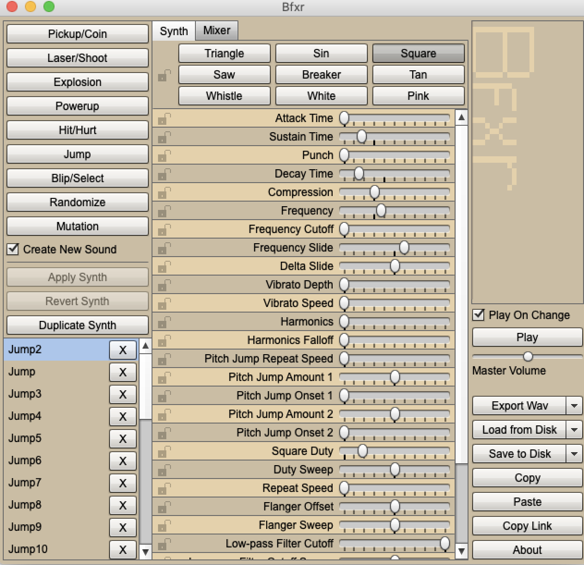Toggle the lock icon for Frequency
Viewport: 584px width, 565px height.
[x=164, y=211]
